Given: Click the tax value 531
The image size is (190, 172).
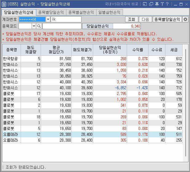Looking at the screenshot, I should point(179,117).
